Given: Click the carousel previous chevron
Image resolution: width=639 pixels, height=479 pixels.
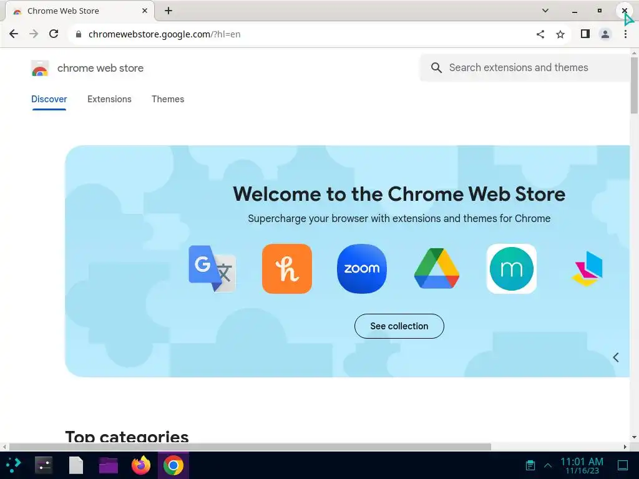Looking at the screenshot, I should pyautogui.click(x=616, y=357).
